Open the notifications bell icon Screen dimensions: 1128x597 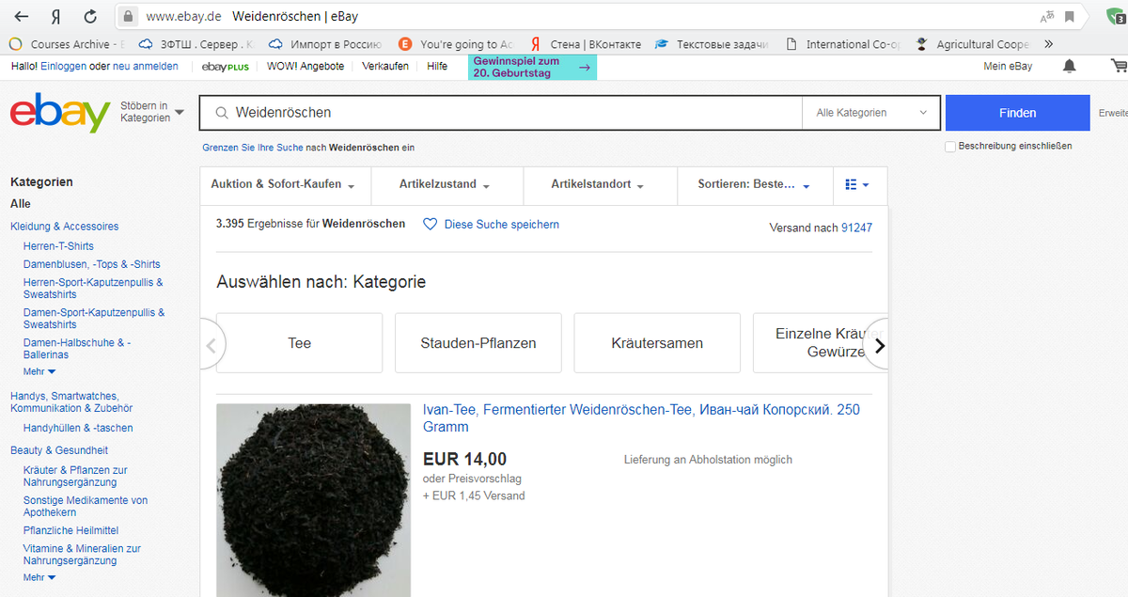[x=1070, y=66]
